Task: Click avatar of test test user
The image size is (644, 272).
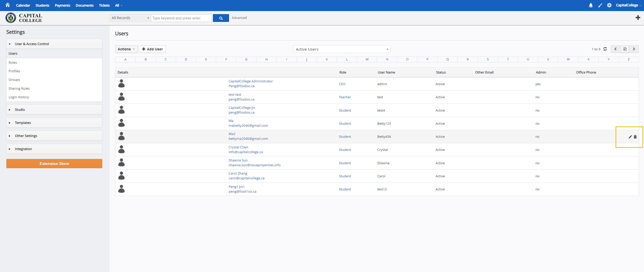Action: (x=121, y=97)
